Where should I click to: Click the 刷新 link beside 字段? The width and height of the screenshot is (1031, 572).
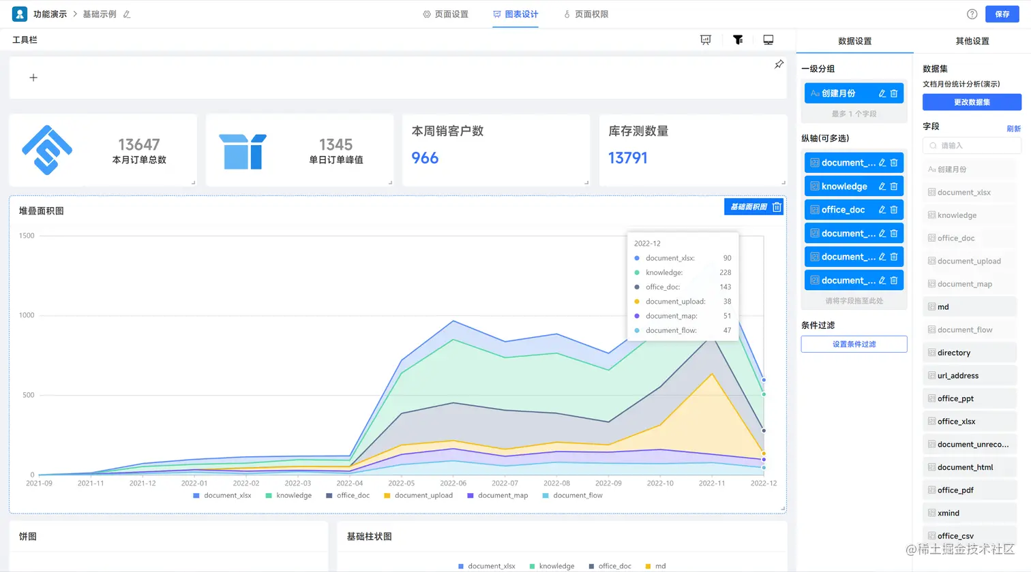[1014, 129]
